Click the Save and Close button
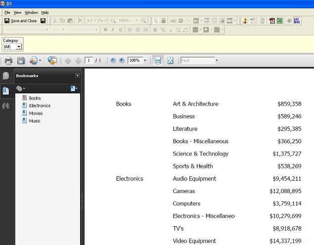This screenshot has width=314, height=245. pos(21,21)
